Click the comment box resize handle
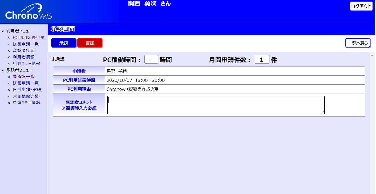The width and height of the screenshot is (376, 194). (x=323, y=113)
